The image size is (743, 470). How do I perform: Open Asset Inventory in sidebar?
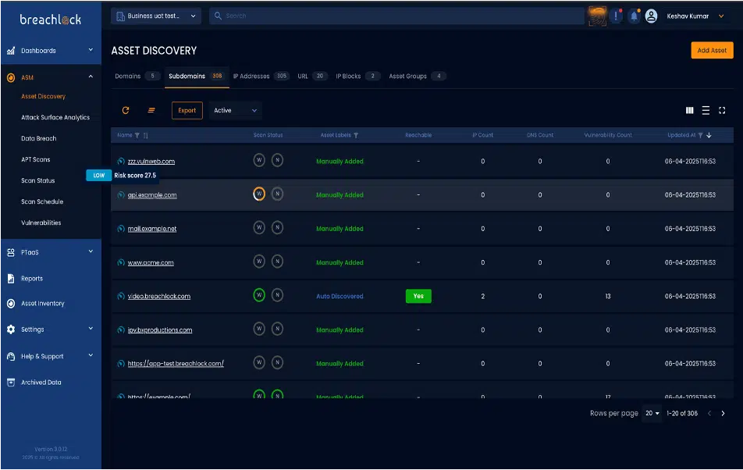tap(43, 304)
